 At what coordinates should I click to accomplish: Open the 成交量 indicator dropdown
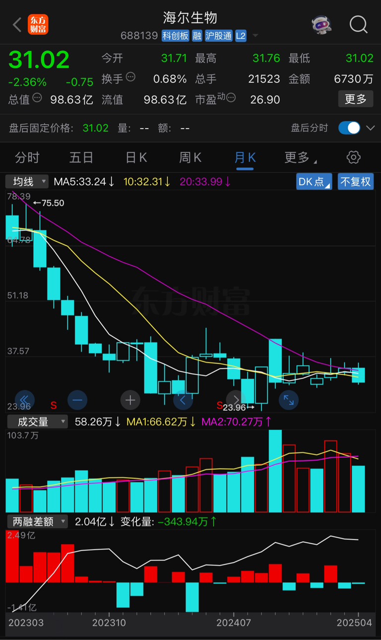(x=37, y=422)
